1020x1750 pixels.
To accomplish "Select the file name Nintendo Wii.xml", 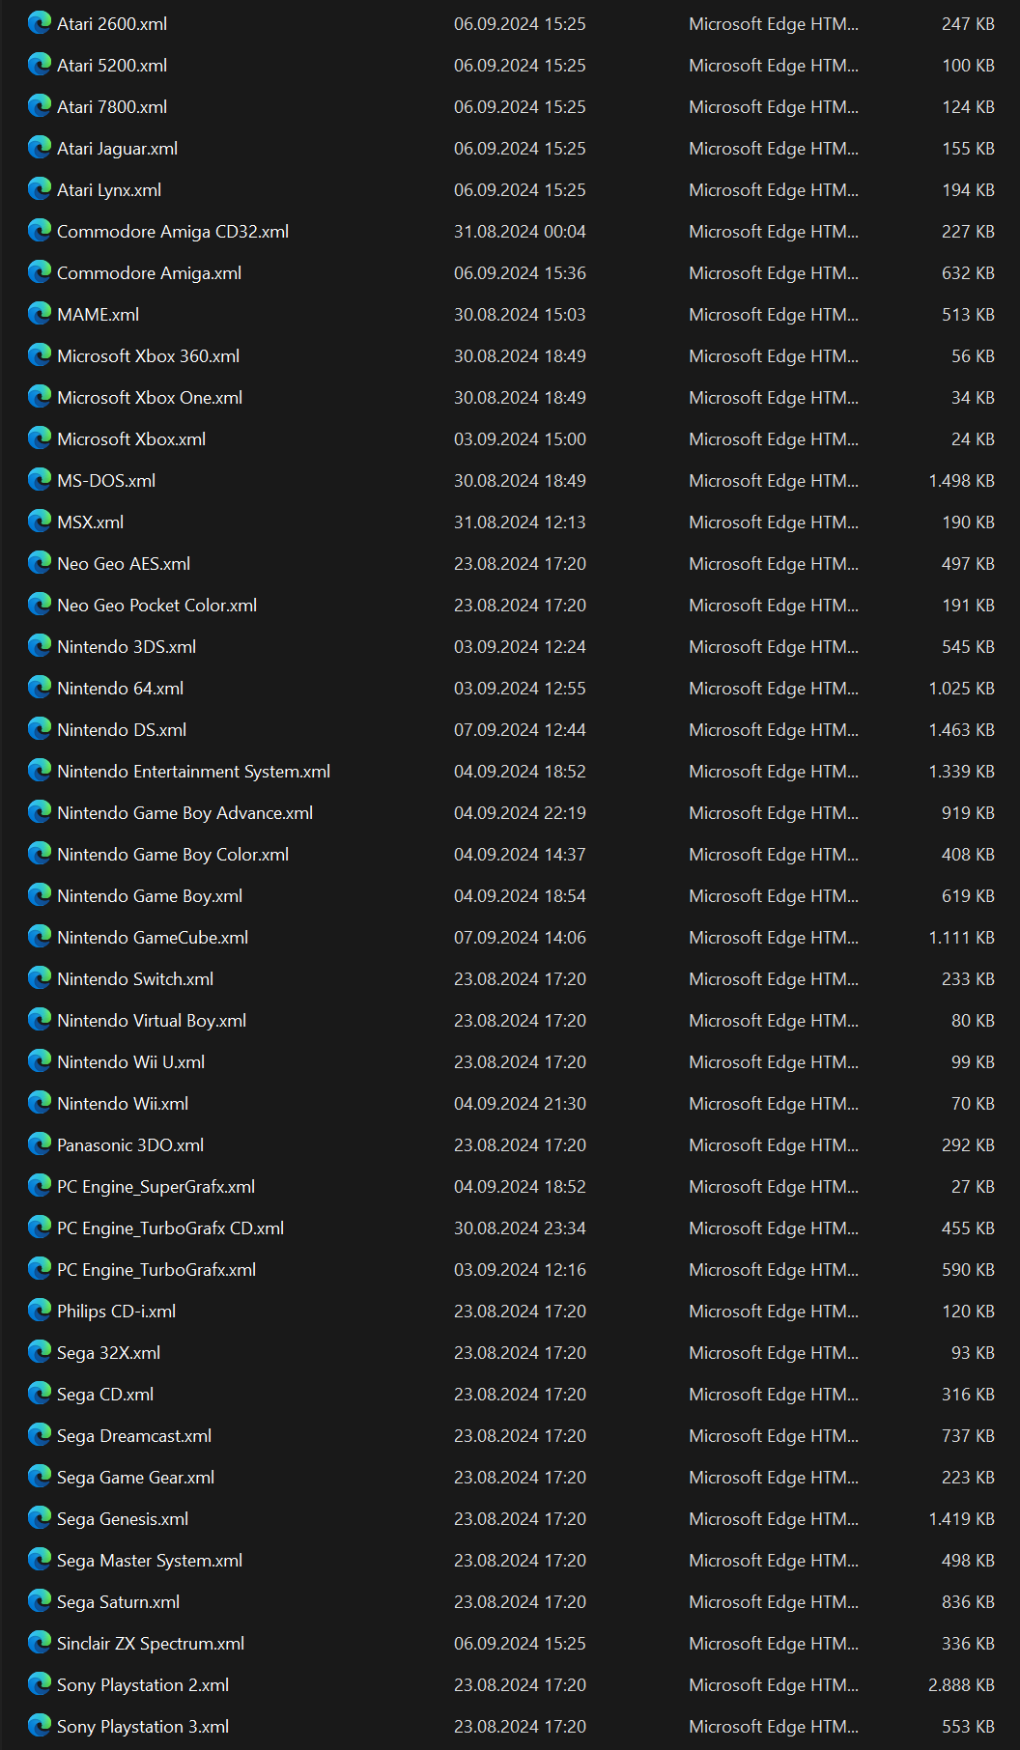I will (x=123, y=1104).
